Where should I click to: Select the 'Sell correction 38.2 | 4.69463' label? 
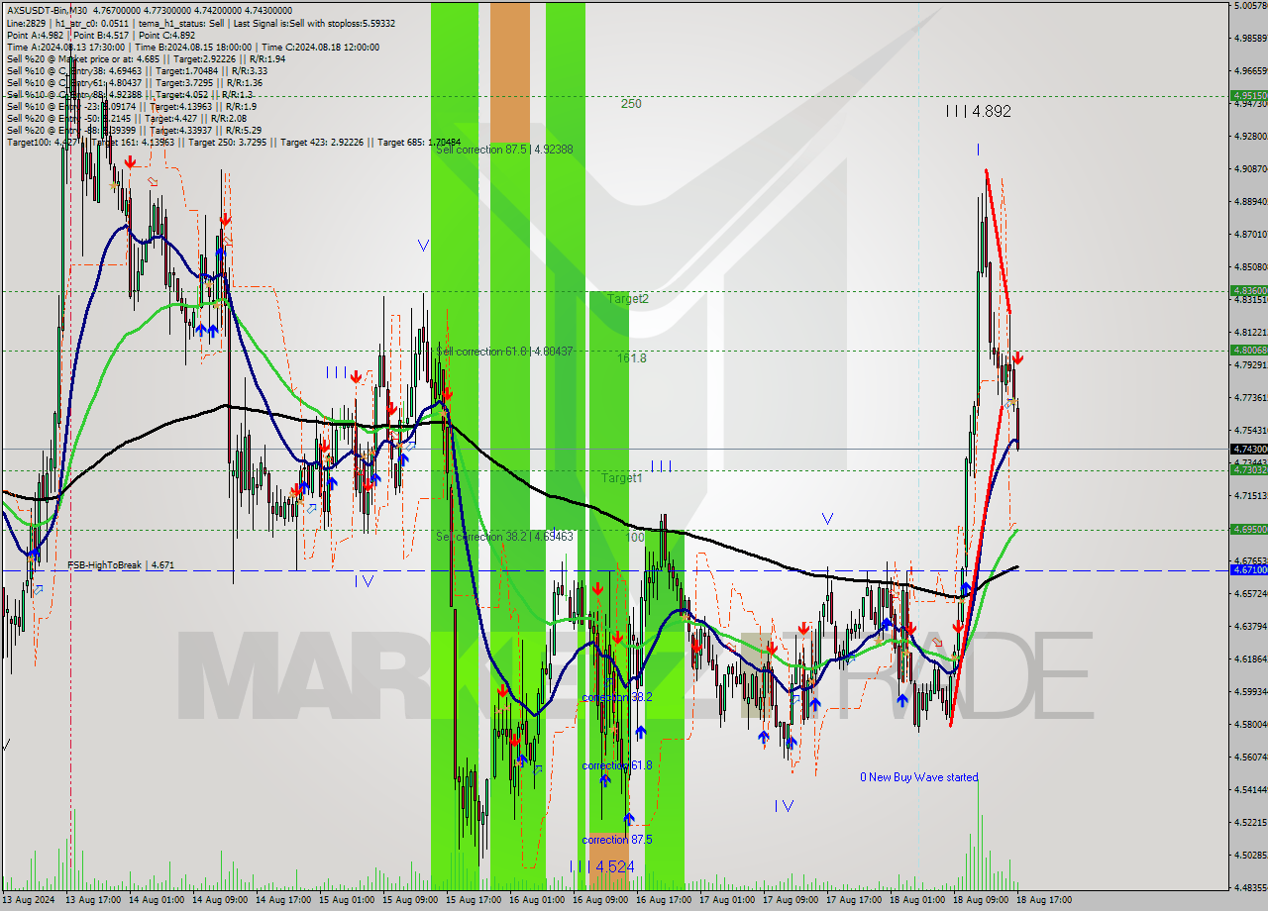(504, 537)
